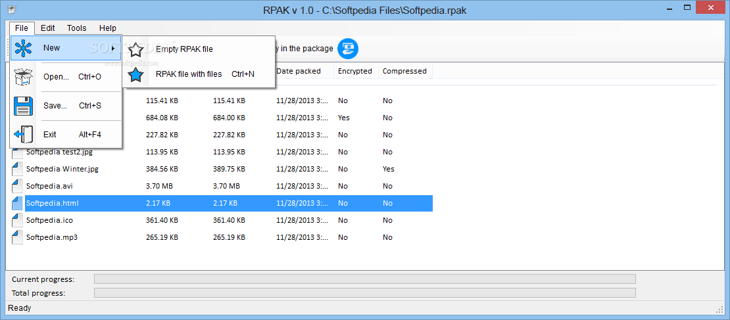The width and height of the screenshot is (730, 320).
Task: Click the file icon of Softpedia Winter.jpg
Action: click(x=17, y=170)
